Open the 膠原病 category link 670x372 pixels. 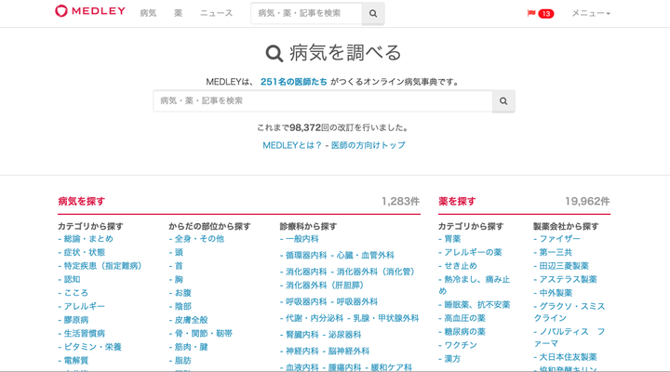point(76,320)
